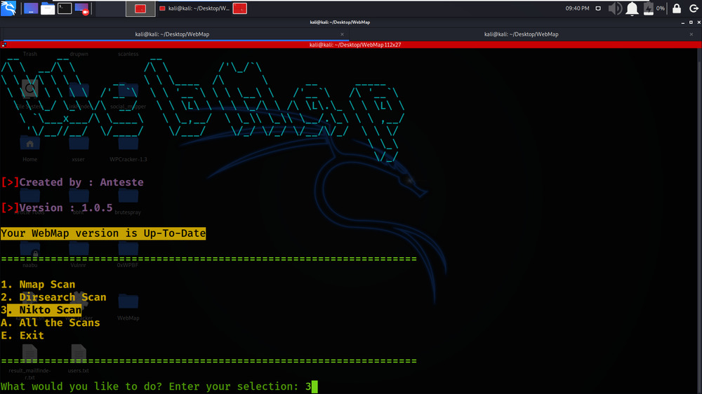
Task: Open the Kali dragon applications menu
Action: [x=8, y=8]
